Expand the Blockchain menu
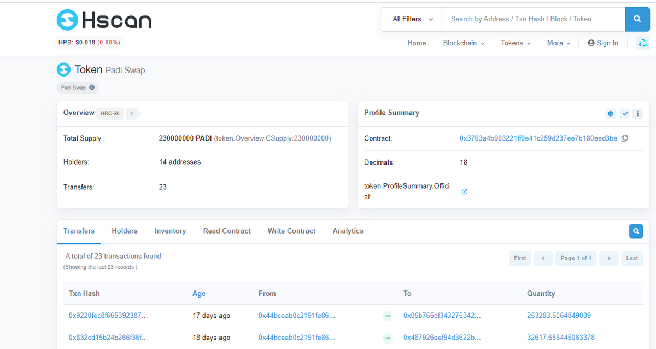This screenshot has width=656, height=349. click(x=464, y=43)
